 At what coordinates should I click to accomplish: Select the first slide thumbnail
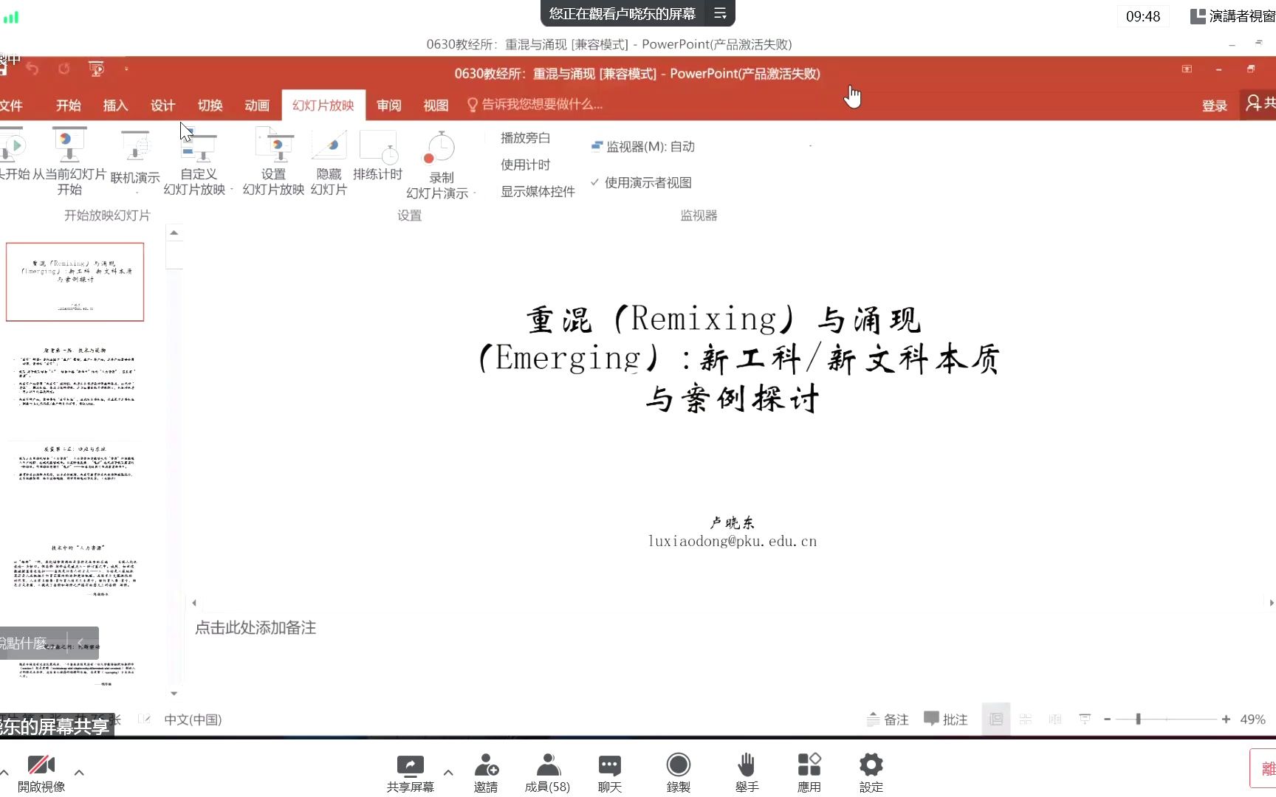pyautogui.click(x=75, y=282)
